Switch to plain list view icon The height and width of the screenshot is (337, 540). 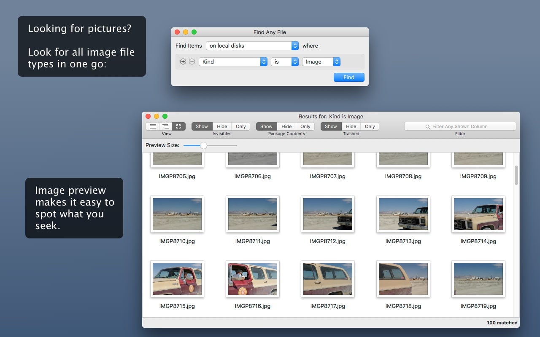[x=153, y=126]
